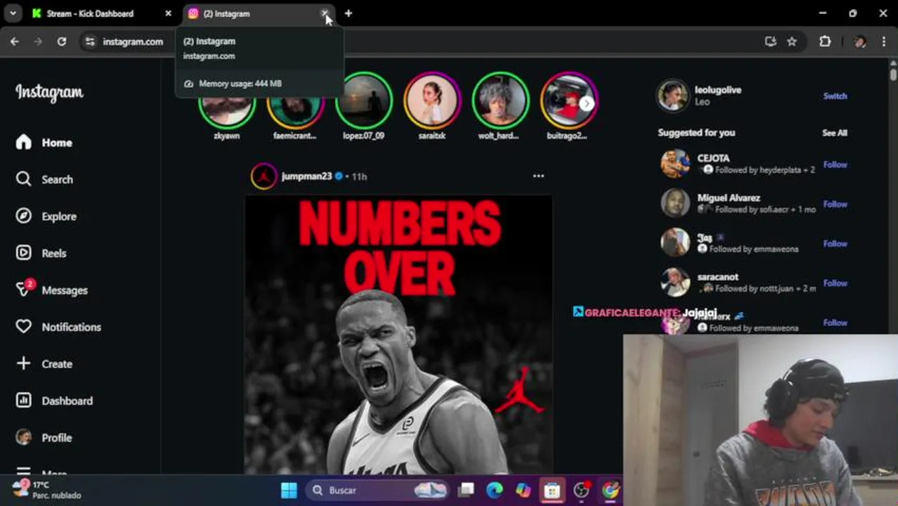Click Switch account link

pyautogui.click(x=835, y=96)
